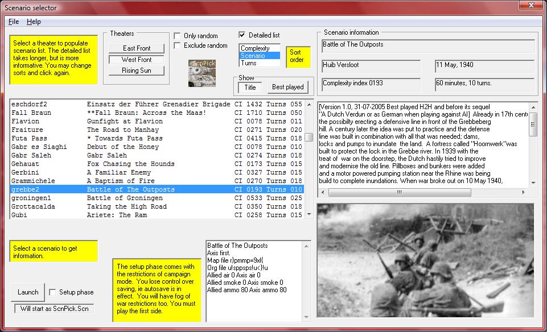Select Taking the High Road scenario
Screen dimensions: 547x332
(x=157, y=206)
